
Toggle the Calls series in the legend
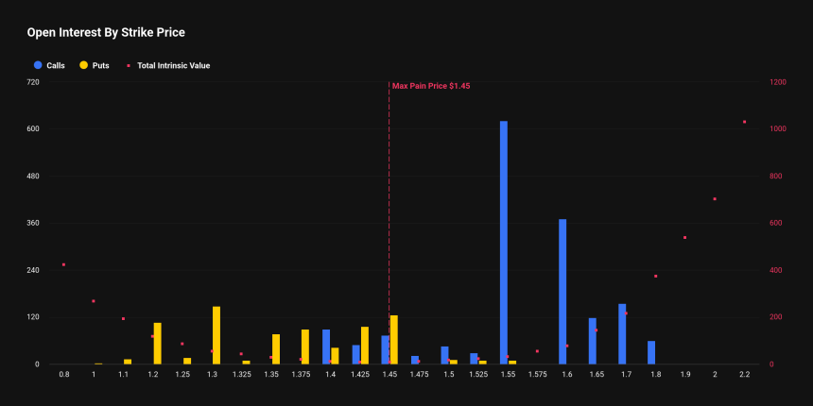(55, 65)
